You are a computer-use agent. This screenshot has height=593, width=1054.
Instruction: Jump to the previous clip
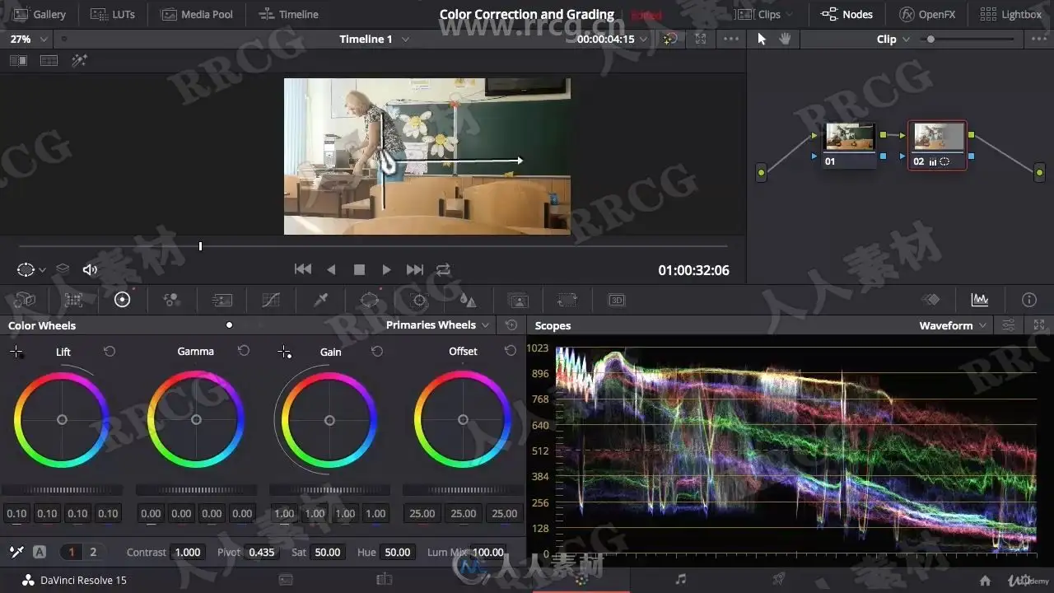coord(303,269)
